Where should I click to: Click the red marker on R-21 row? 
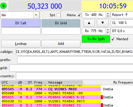[x=102, y=97]
